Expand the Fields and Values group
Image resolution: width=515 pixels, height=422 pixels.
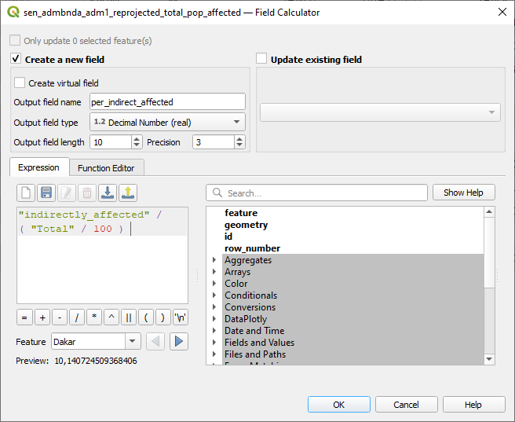214,343
